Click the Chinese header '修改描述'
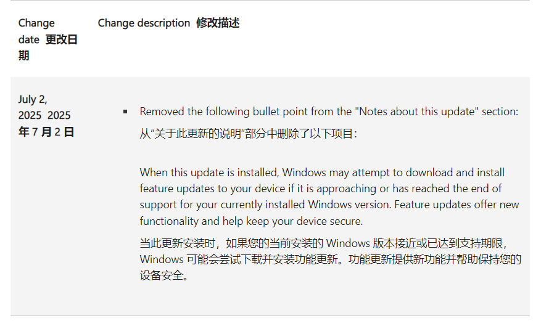The height and width of the screenshot is (321, 541). [218, 23]
